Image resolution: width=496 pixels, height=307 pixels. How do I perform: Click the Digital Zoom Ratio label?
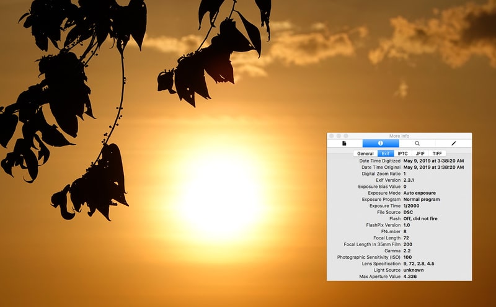point(381,174)
